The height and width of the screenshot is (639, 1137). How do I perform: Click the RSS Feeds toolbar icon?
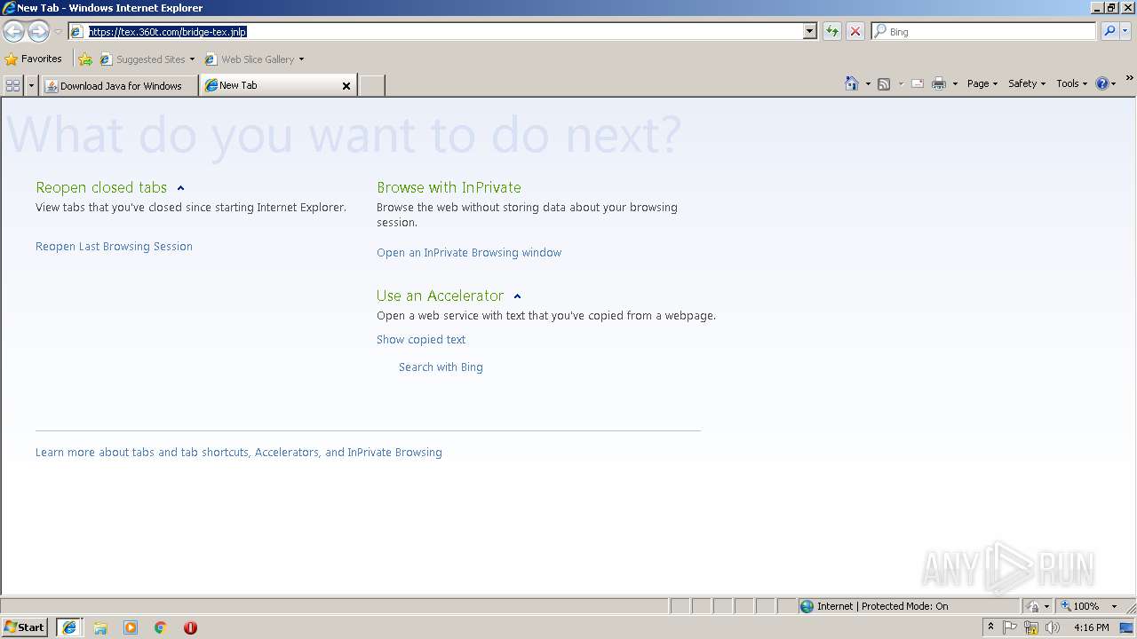884,83
